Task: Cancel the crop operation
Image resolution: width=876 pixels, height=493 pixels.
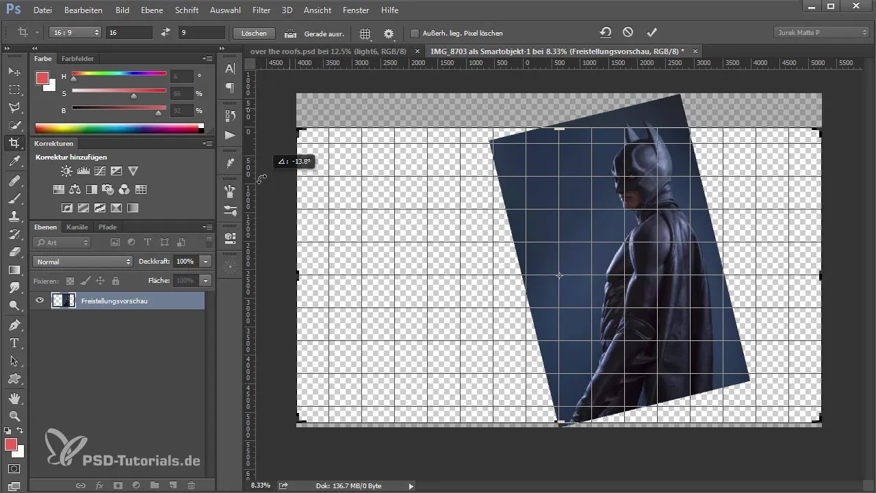Action: coord(628,32)
